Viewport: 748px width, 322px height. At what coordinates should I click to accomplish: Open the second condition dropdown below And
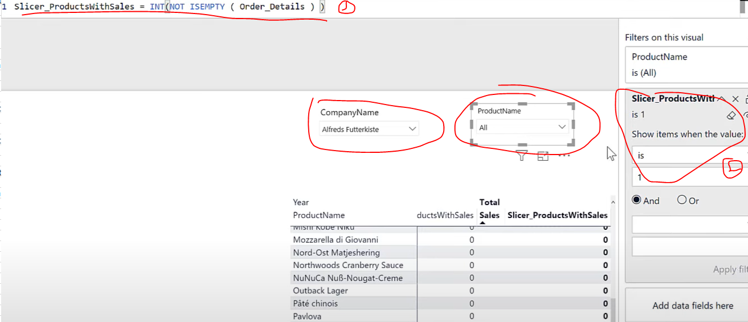690,225
